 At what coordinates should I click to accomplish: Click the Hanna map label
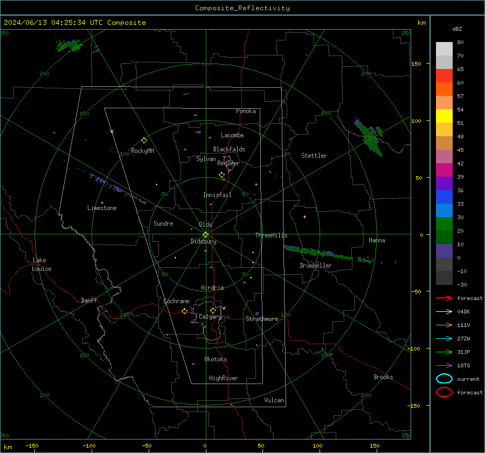tap(377, 240)
